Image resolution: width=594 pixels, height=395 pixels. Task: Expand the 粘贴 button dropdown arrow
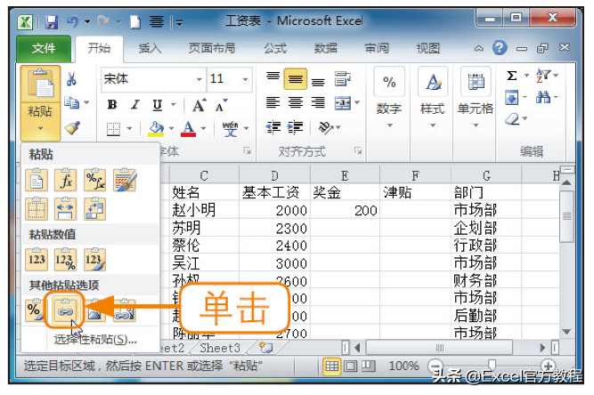[x=40, y=128]
